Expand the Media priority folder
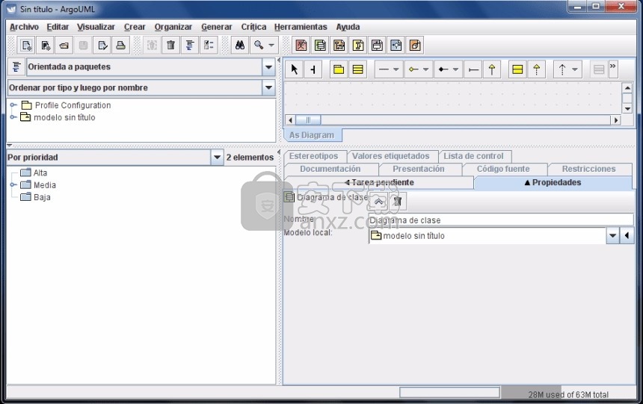The image size is (643, 404). (13, 184)
